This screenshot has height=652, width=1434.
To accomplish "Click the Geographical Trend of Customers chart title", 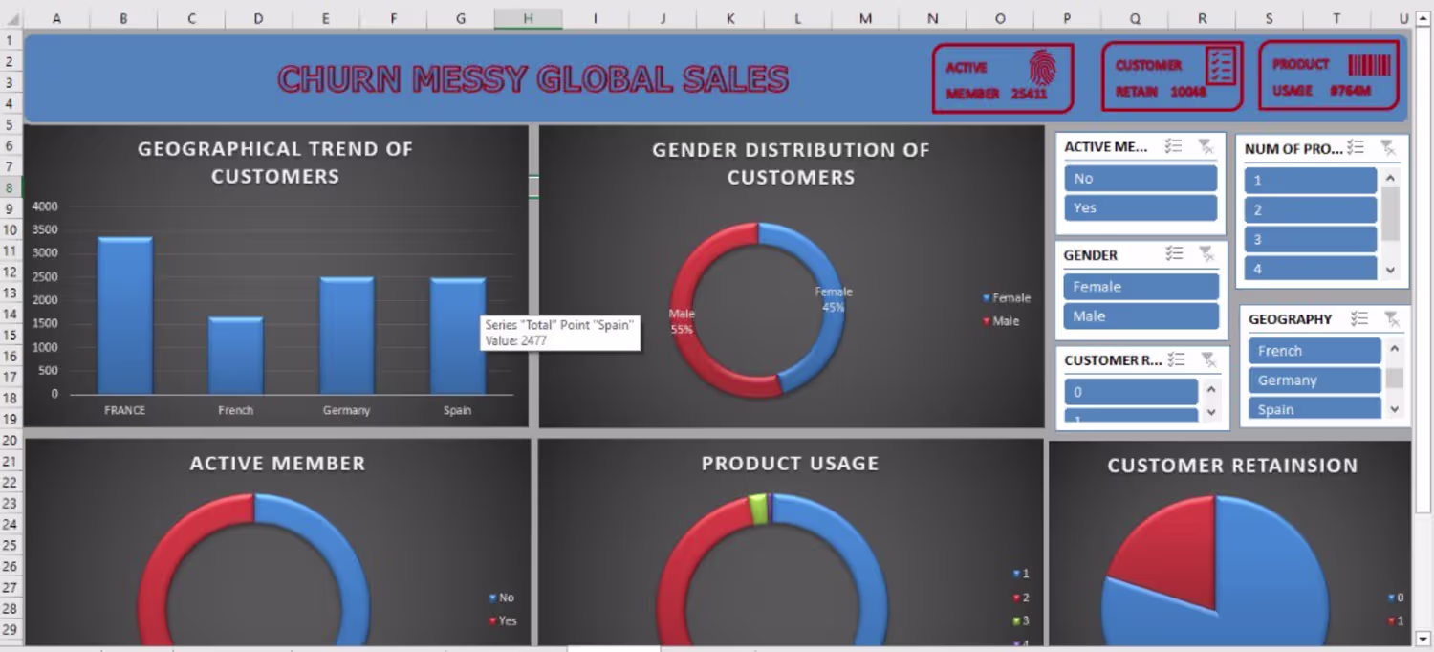I will pos(275,163).
